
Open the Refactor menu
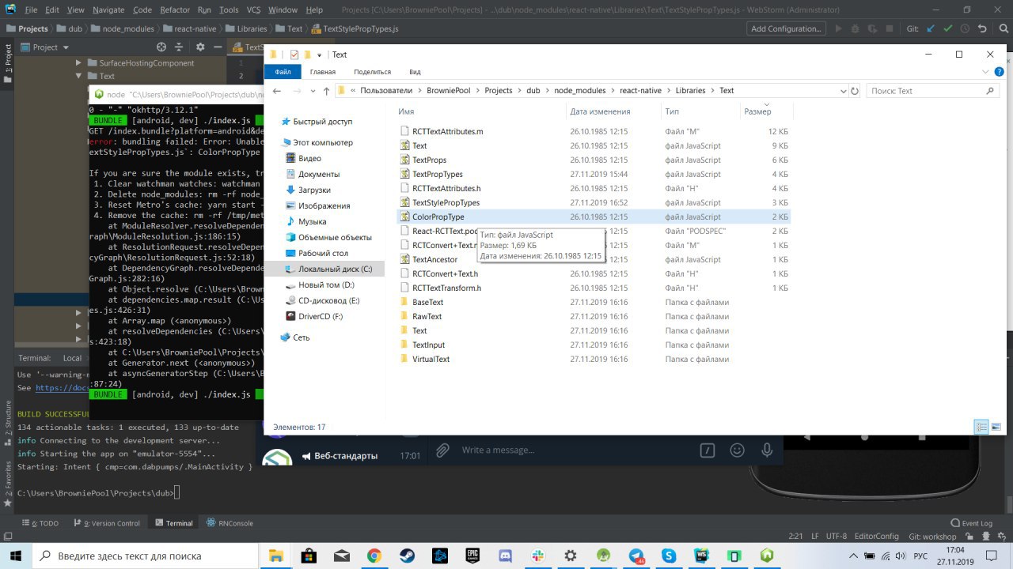[175, 9]
